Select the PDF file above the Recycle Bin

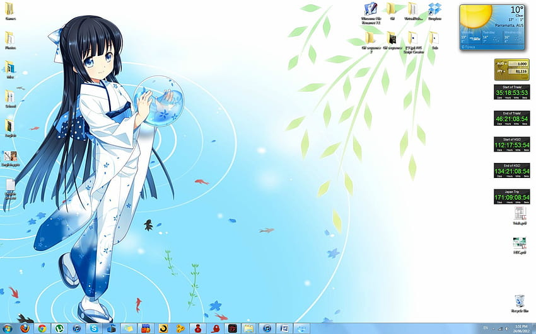click(520, 246)
